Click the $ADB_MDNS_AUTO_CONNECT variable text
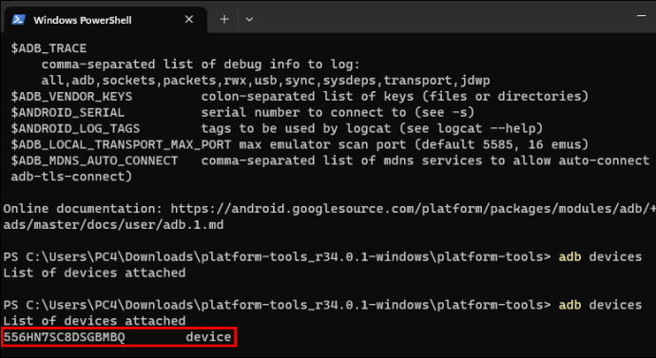The image size is (656, 358). click(x=94, y=160)
